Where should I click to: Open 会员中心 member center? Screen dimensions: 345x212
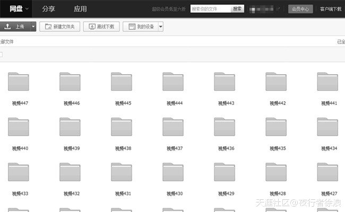(x=300, y=9)
